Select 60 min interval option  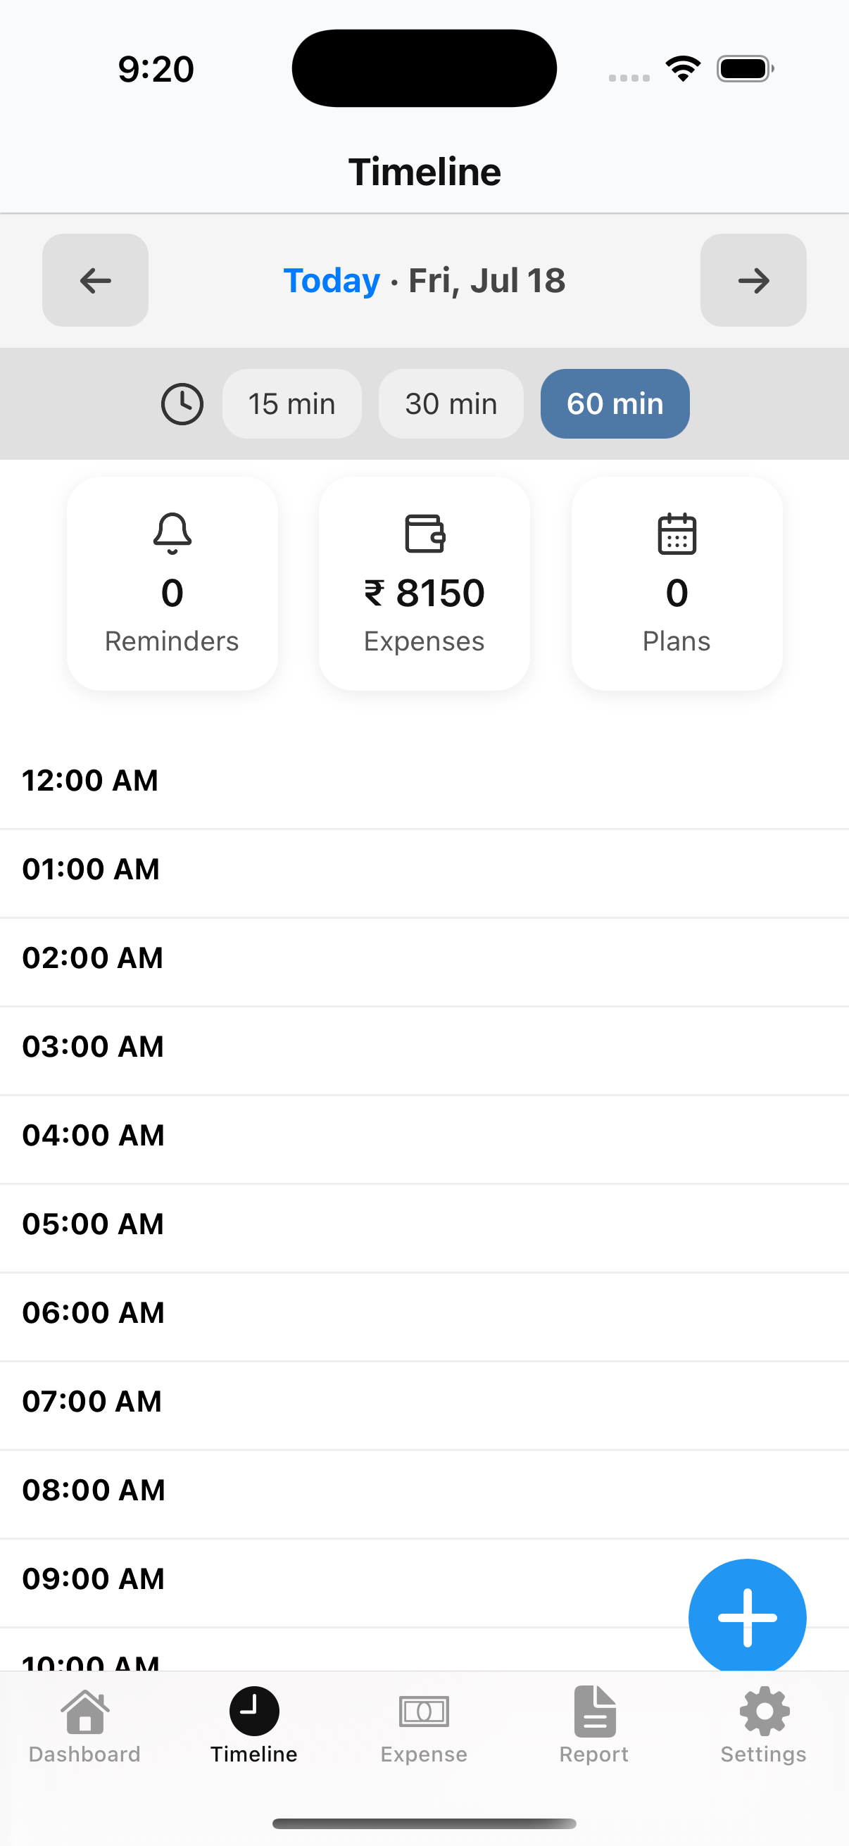coord(615,404)
